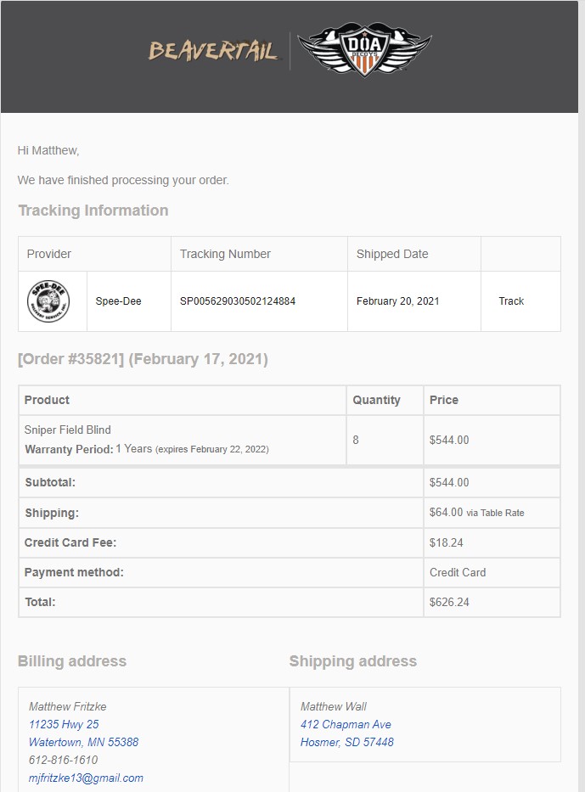Screen dimensions: 585x792
Task: Click the Spee-Dee delivery service logo
Action: click(x=48, y=301)
